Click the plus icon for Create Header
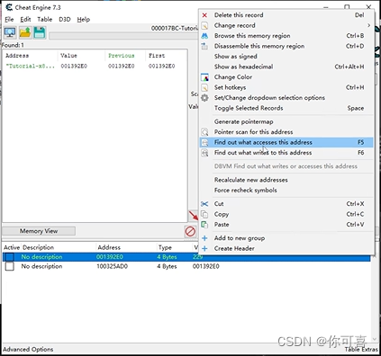 pos(204,248)
